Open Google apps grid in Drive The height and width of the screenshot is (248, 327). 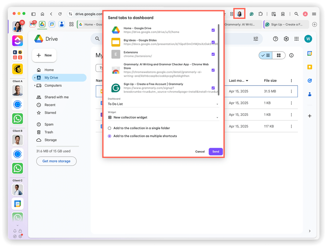click(x=296, y=39)
